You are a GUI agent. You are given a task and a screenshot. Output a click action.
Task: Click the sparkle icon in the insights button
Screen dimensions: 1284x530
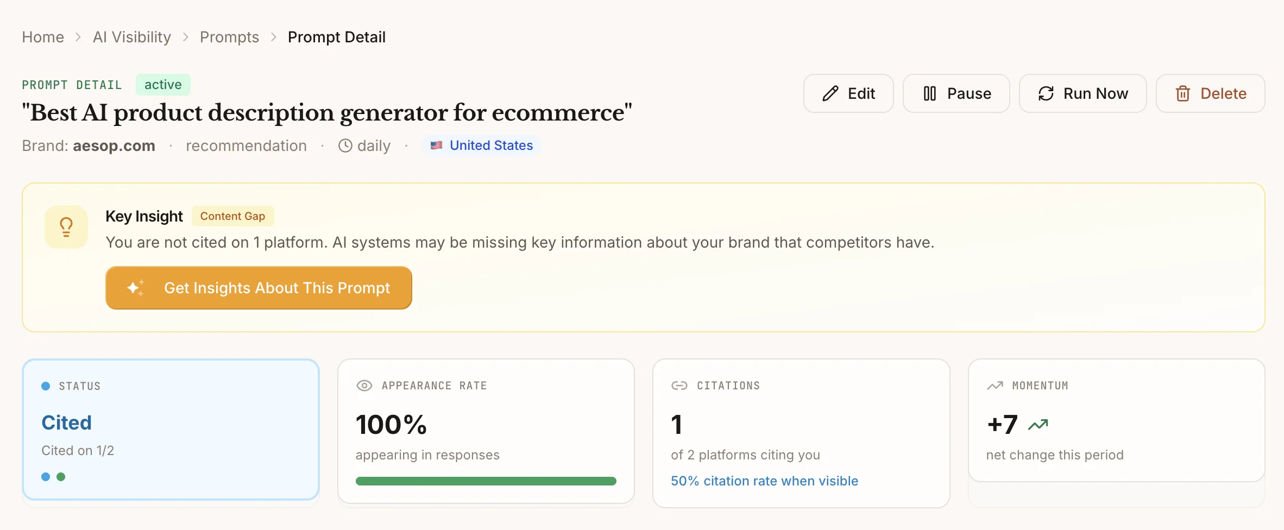pos(135,288)
